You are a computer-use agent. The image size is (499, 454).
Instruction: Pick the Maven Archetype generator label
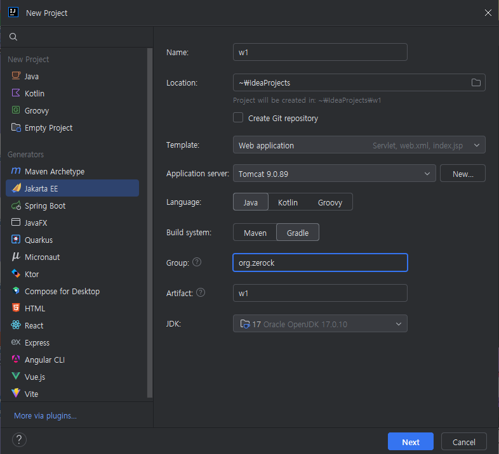(55, 171)
